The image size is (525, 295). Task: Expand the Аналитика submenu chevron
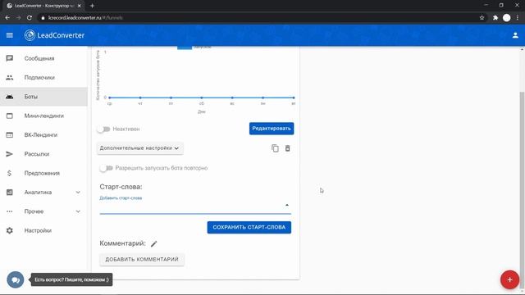pyautogui.click(x=78, y=193)
